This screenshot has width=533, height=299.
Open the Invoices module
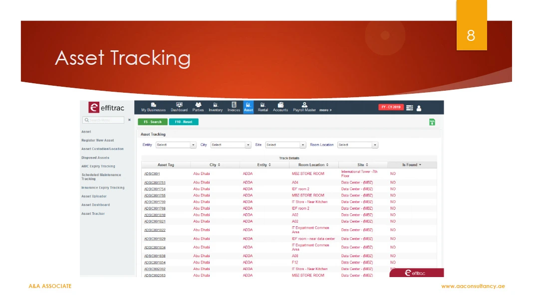point(234,107)
